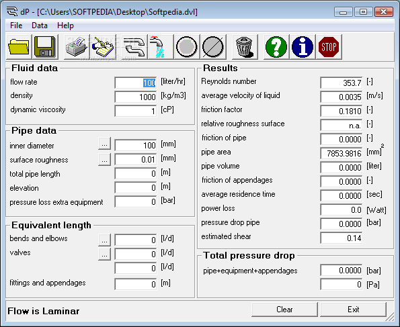
Task: Click the density input field
Action: (136, 97)
